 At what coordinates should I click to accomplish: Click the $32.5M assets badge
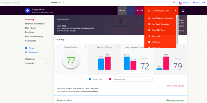tap(140, 11)
